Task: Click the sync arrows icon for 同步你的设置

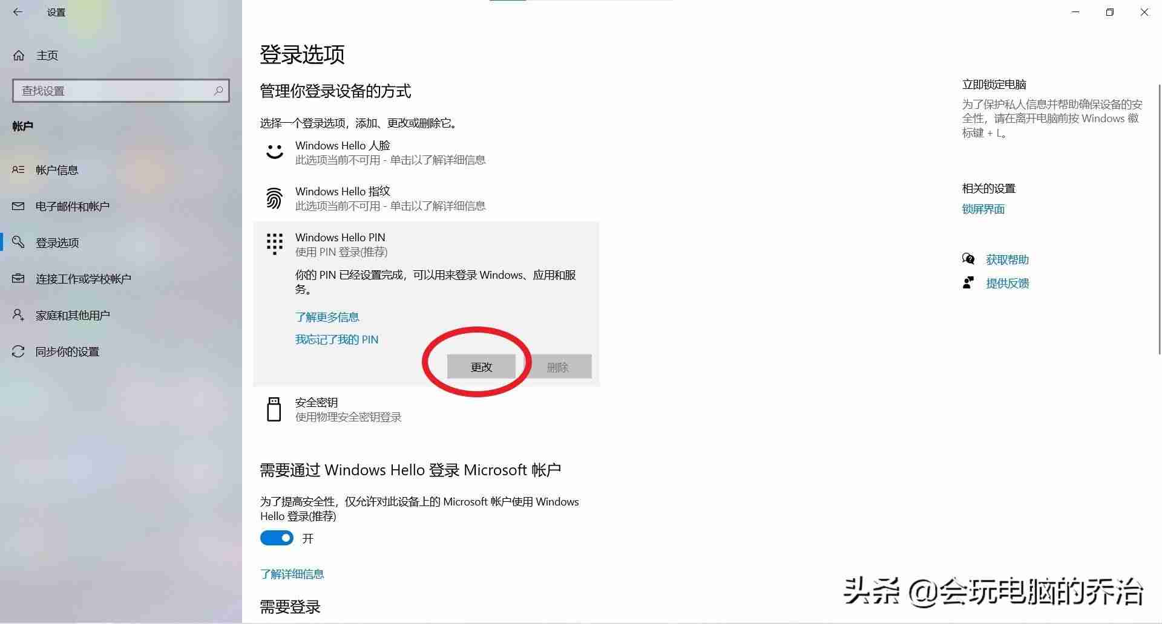Action: tap(18, 351)
